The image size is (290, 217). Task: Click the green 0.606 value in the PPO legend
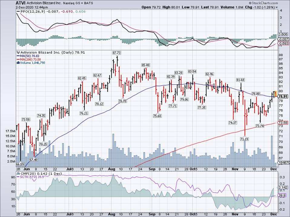pyautogui.click(x=80, y=12)
